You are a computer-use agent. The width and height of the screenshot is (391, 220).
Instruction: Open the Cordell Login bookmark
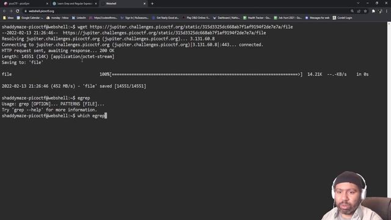(x=342, y=18)
